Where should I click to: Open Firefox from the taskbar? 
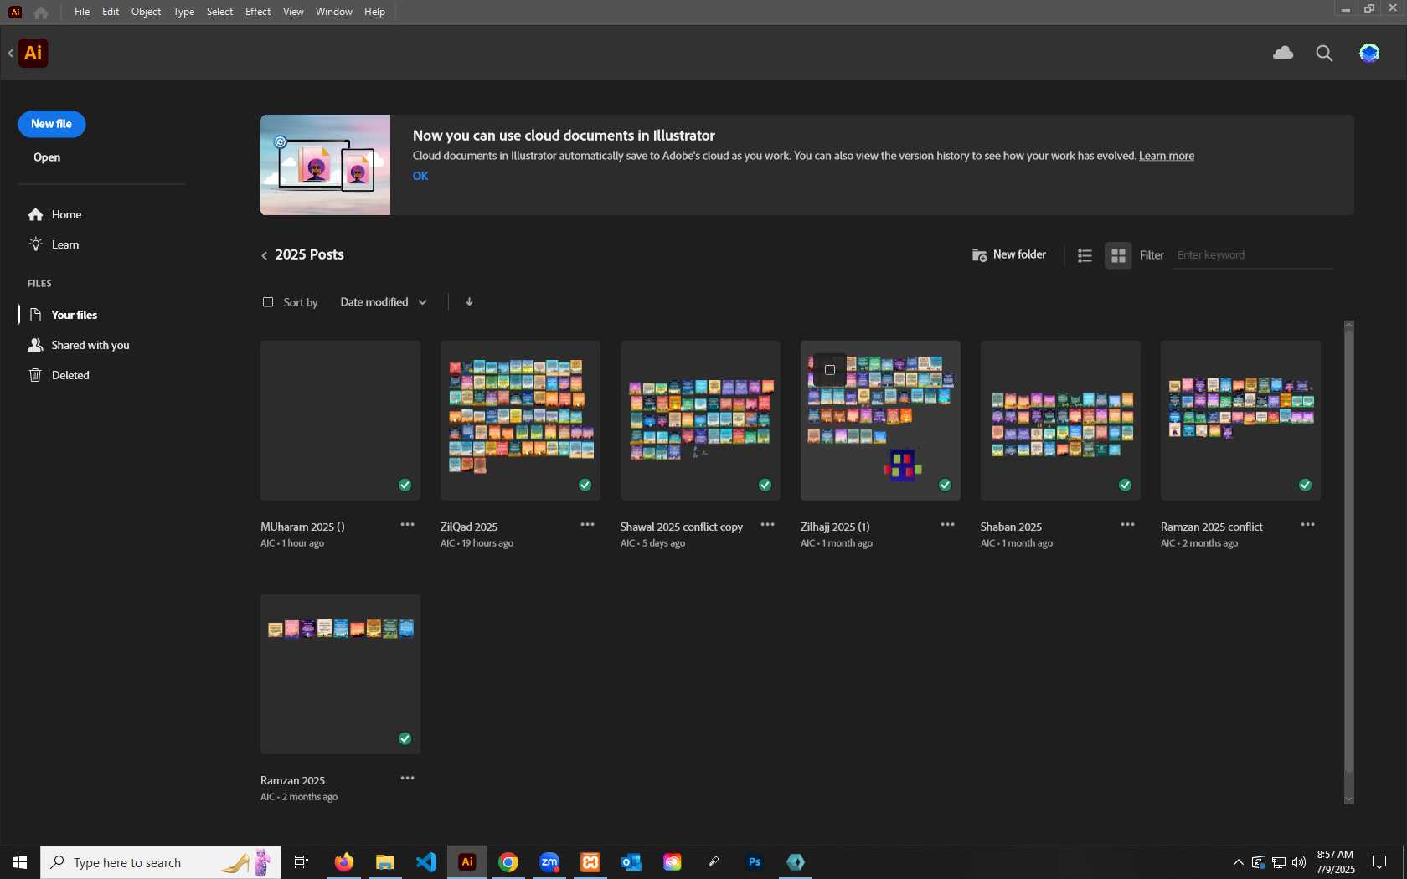pos(343,861)
